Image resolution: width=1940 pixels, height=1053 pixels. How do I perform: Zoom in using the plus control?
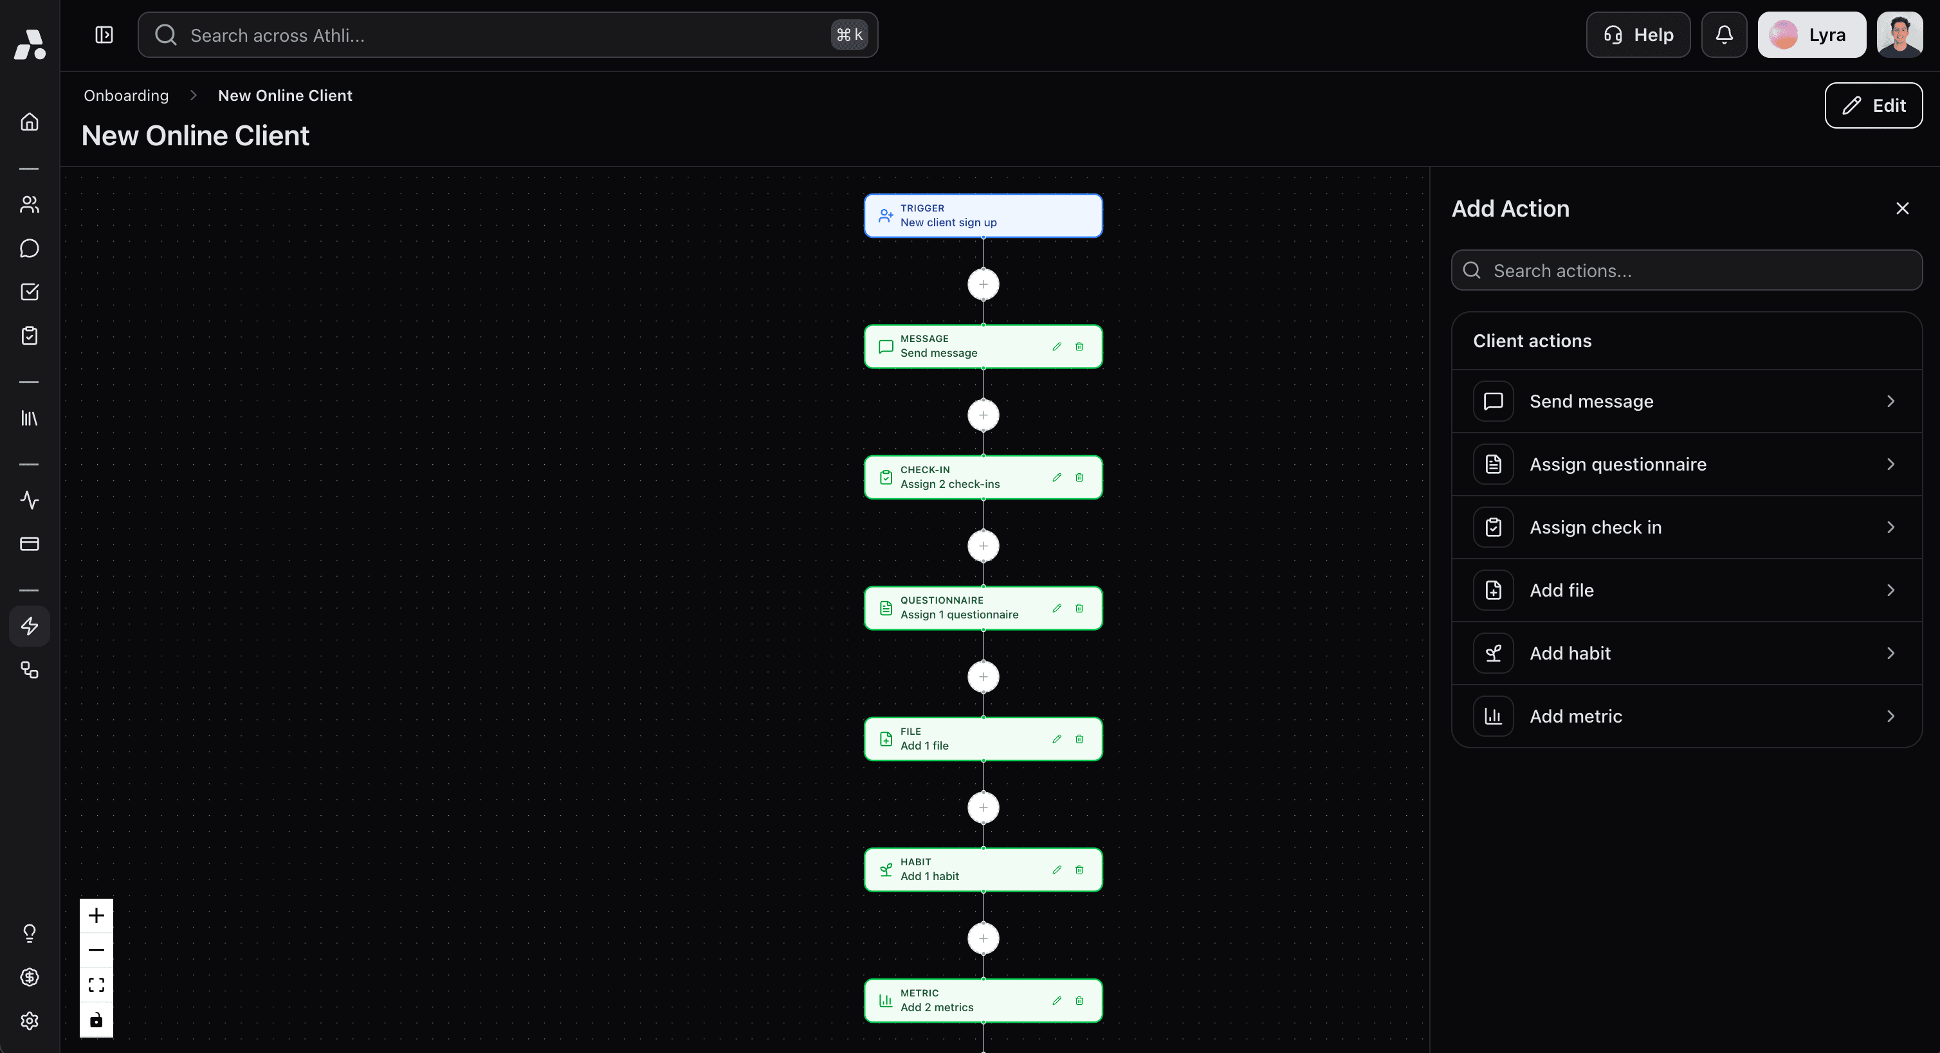(96, 915)
